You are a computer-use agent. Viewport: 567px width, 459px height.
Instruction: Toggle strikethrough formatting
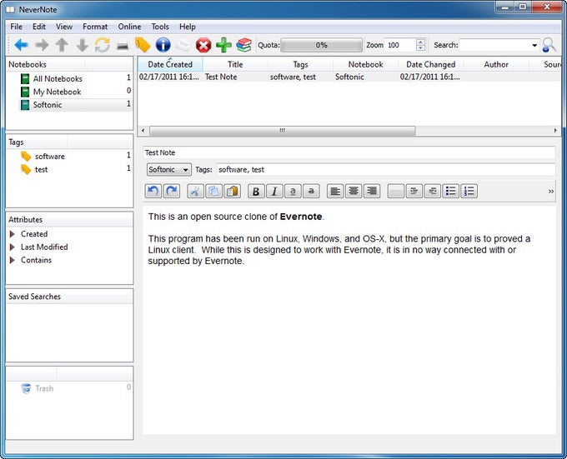pos(311,191)
